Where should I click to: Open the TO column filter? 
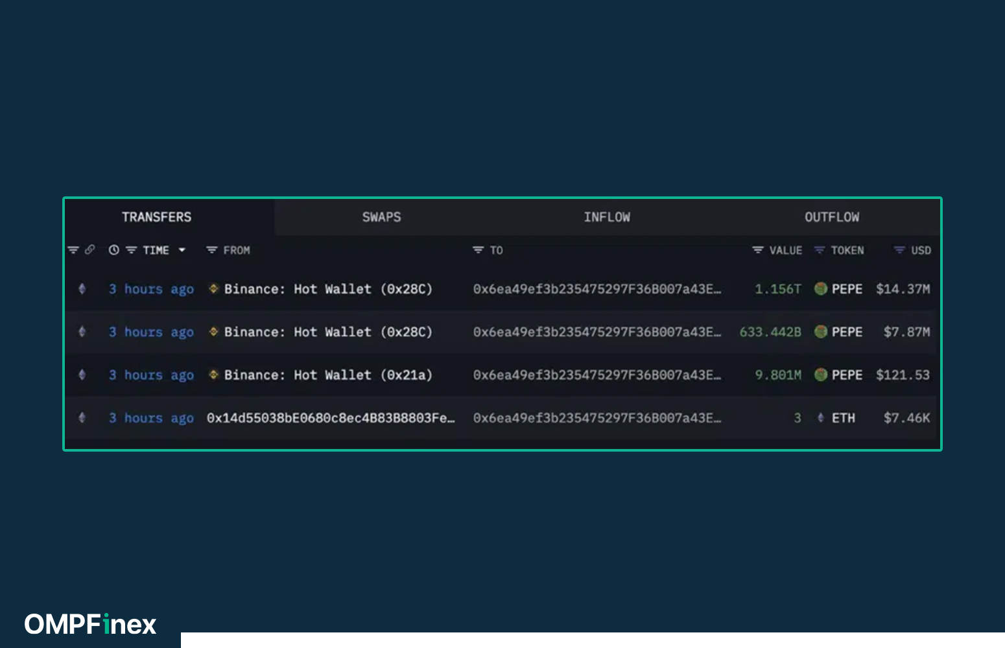click(478, 250)
